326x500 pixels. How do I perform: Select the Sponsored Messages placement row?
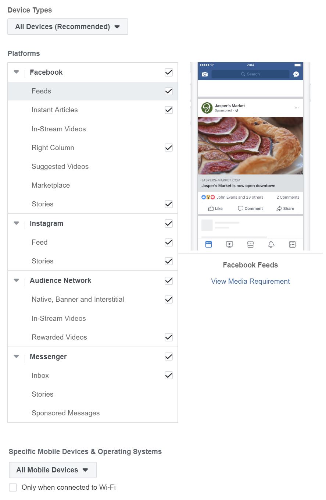tap(65, 413)
